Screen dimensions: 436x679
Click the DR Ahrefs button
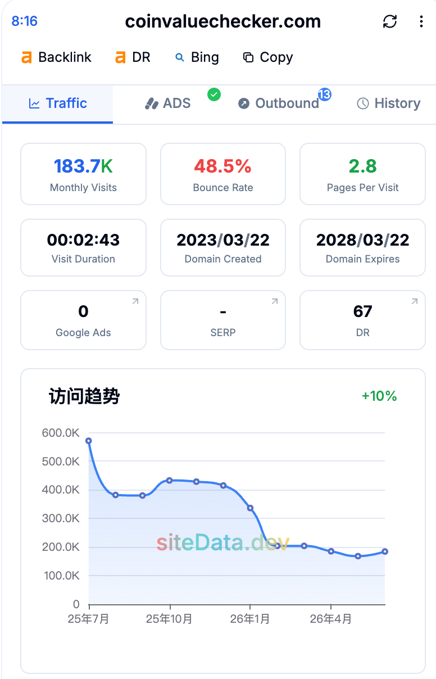133,57
